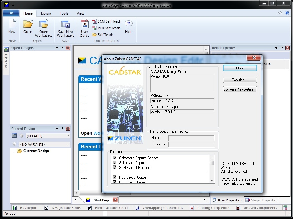Click the New document icon
Screen dimensions: 293x219
pyautogui.click(x=12, y=24)
